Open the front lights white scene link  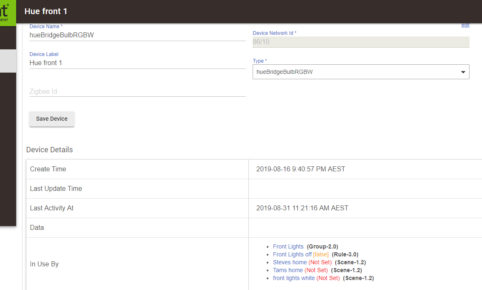(x=294, y=278)
